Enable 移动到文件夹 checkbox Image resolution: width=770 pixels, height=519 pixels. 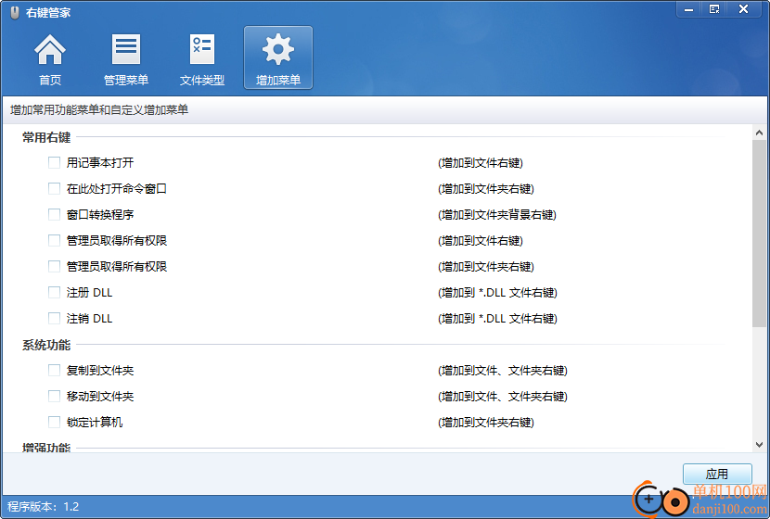(54, 397)
